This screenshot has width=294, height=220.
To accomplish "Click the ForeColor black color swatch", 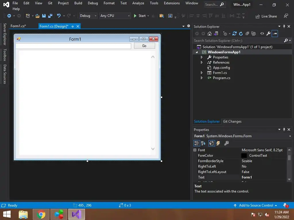I will point(244,156).
